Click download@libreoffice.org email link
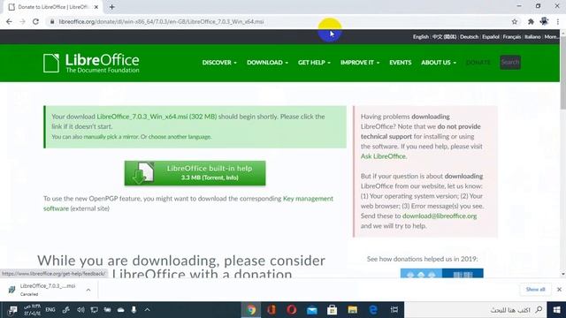Viewport: 566px width, 318px height. pos(440,216)
